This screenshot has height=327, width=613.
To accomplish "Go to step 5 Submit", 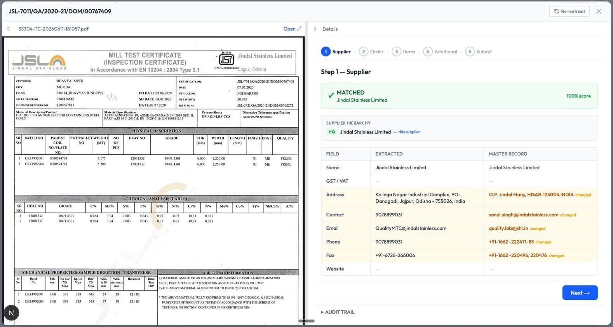I will (479, 52).
